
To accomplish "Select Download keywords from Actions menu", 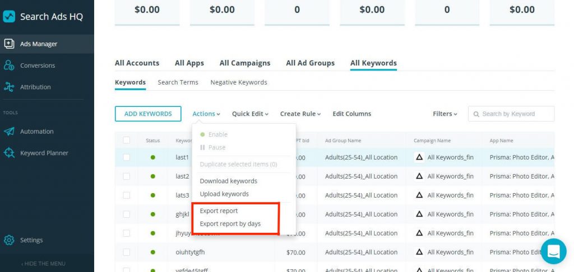I will point(229,181).
